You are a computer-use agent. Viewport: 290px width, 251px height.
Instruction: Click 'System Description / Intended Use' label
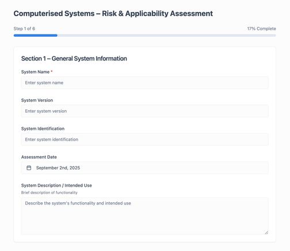56,186
